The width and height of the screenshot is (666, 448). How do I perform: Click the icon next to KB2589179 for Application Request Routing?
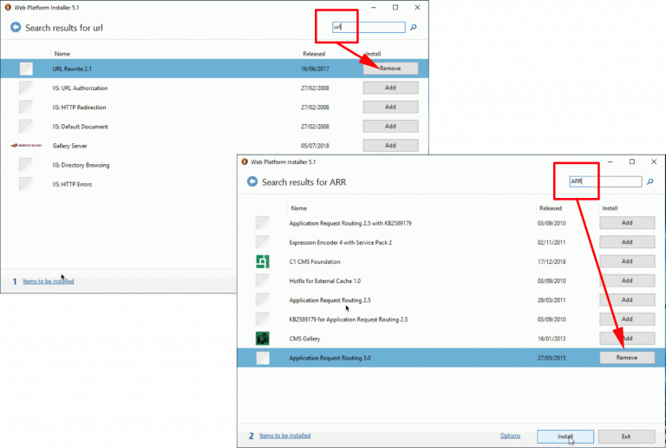point(263,320)
